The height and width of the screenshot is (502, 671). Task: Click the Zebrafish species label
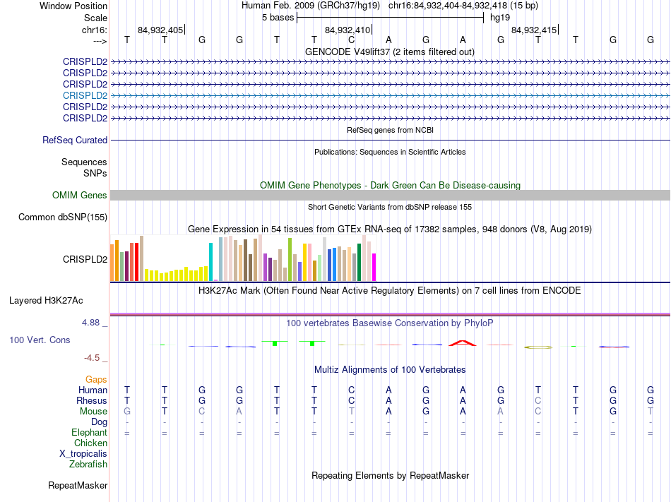88,464
